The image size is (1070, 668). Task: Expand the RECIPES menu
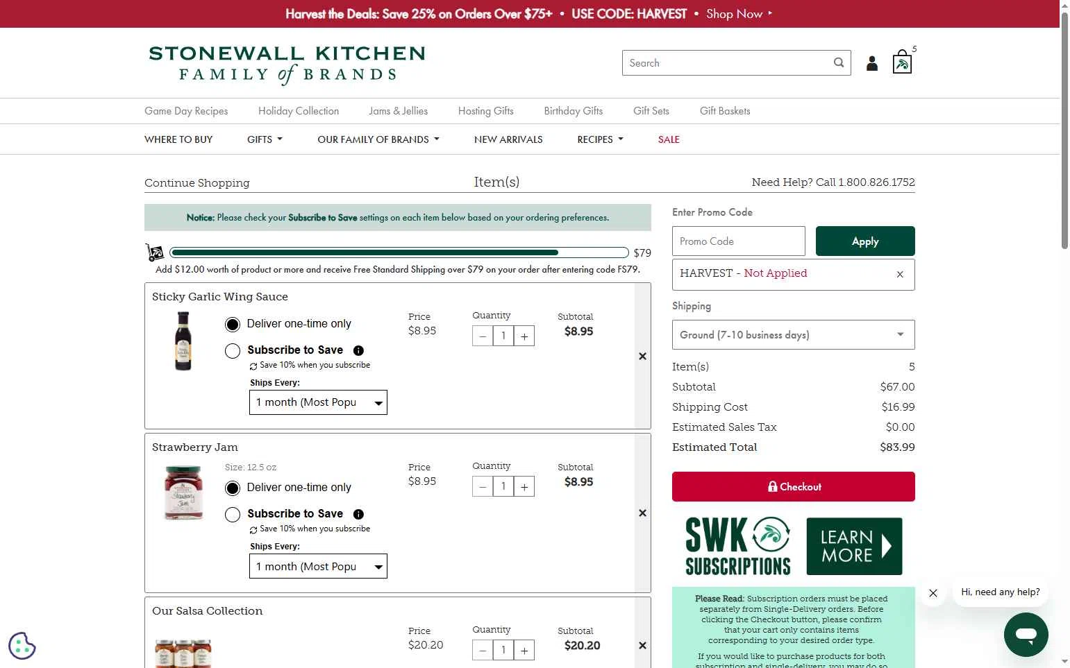click(600, 139)
